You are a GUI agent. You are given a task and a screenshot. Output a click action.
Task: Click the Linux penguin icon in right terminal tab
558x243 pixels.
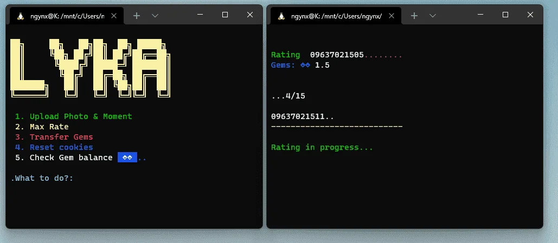[x=281, y=16]
